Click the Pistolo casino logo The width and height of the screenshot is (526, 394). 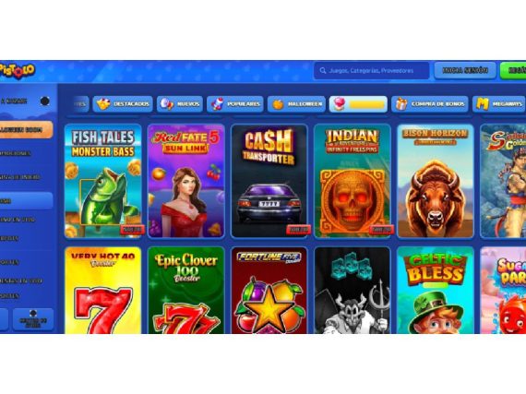17,71
